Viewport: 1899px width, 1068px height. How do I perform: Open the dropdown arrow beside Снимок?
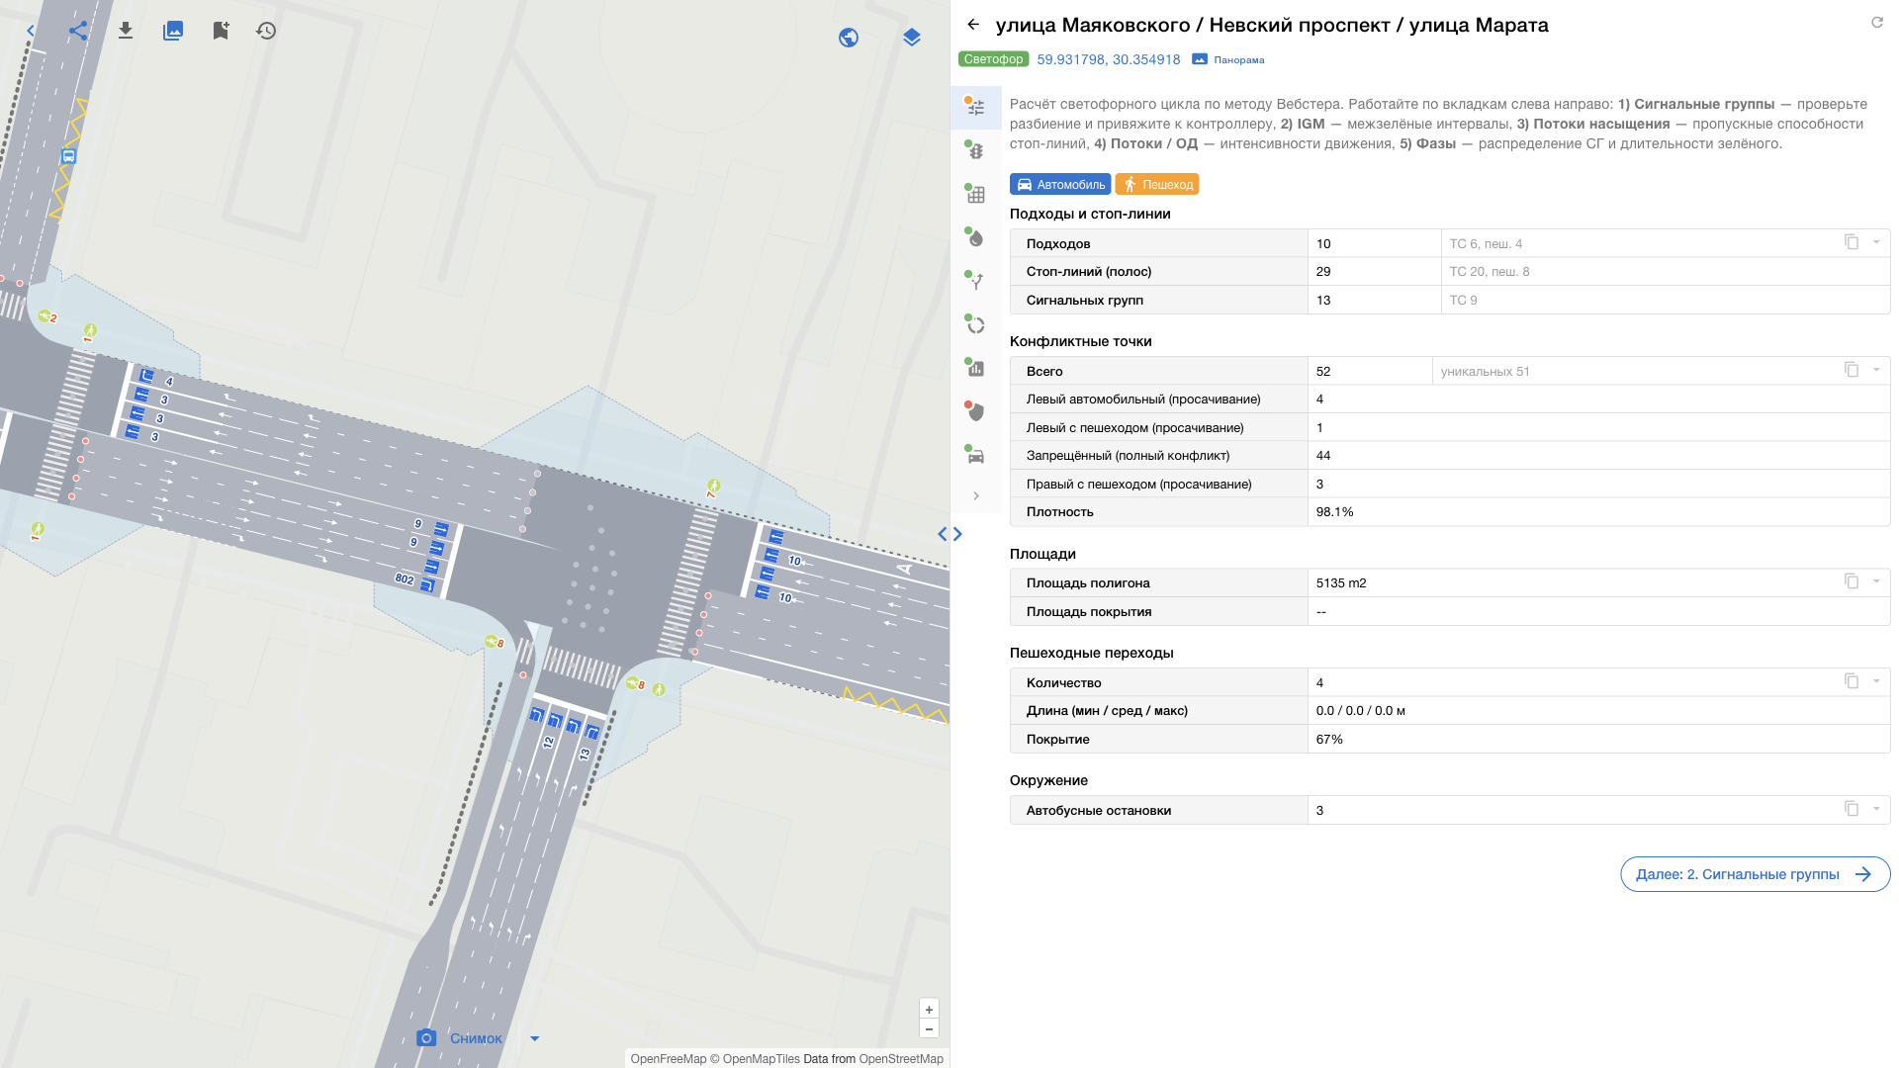[535, 1038]
